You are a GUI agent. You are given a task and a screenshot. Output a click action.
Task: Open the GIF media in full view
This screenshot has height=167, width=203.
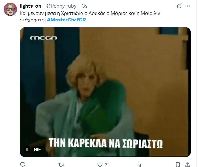point(105,92)
